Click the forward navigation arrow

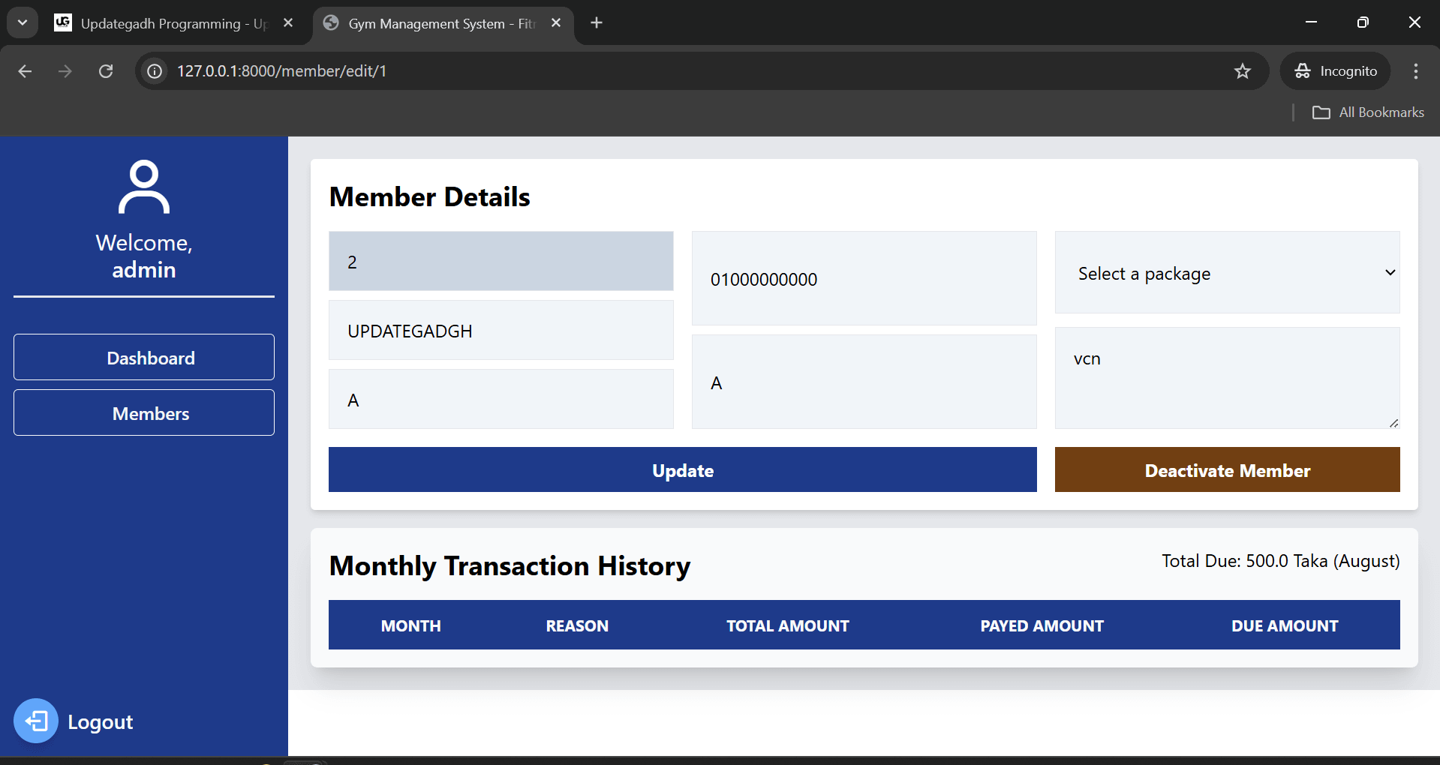65,70
